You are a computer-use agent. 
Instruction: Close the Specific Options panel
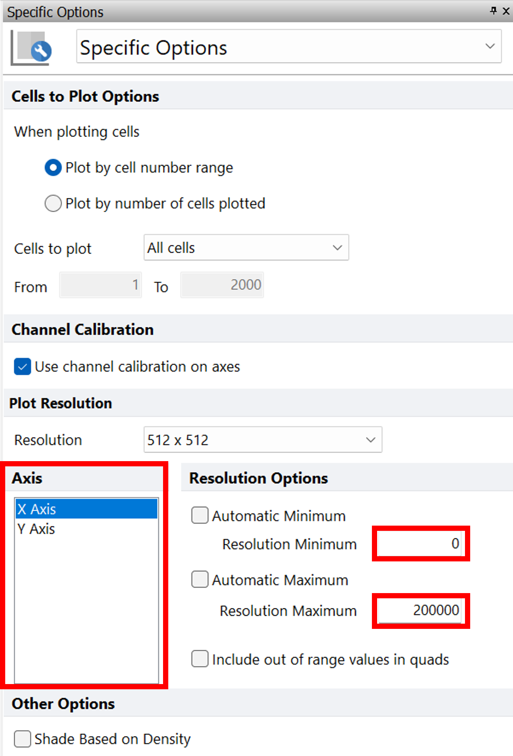[x=506, y=11]
